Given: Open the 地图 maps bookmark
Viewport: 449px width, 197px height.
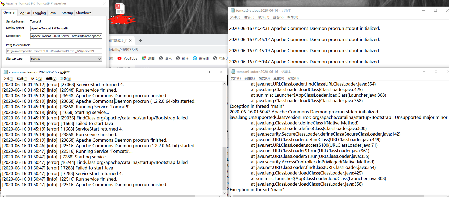Looking at the screenshot, I should pyautogui.click(x=148, y=58).
